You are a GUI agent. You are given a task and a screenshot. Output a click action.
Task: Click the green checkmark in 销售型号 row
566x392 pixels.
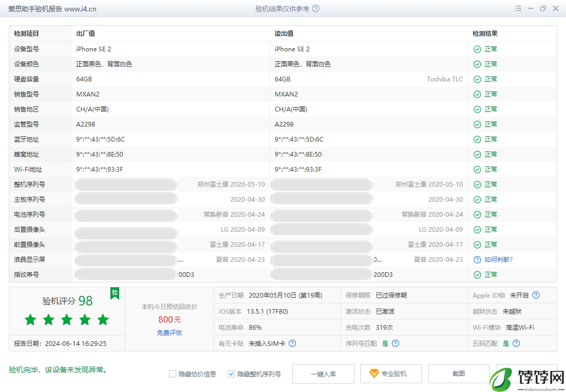click(x=477, y=94)
